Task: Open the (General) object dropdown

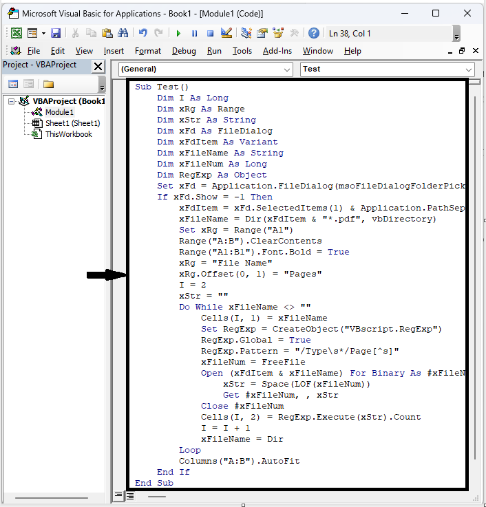Action: point(205,69)
